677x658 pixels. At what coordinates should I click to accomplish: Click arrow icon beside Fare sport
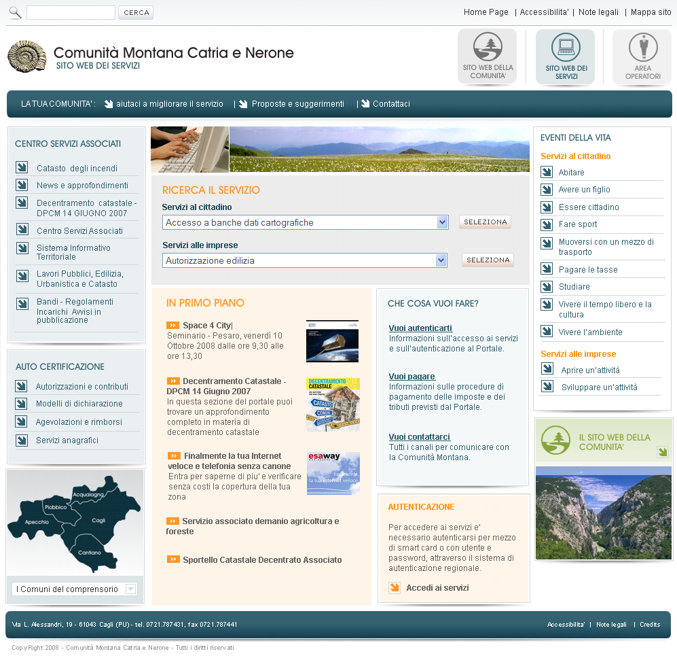pos(547,224)
